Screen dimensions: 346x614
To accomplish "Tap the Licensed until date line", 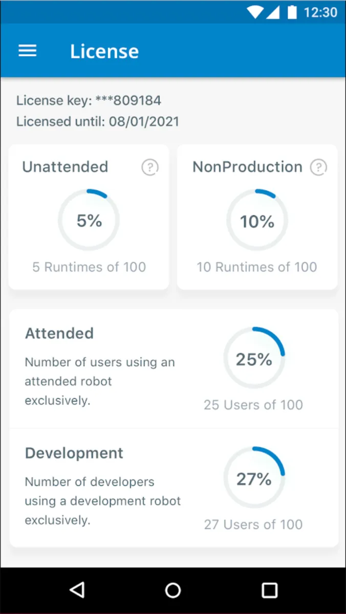I will 98,122.
